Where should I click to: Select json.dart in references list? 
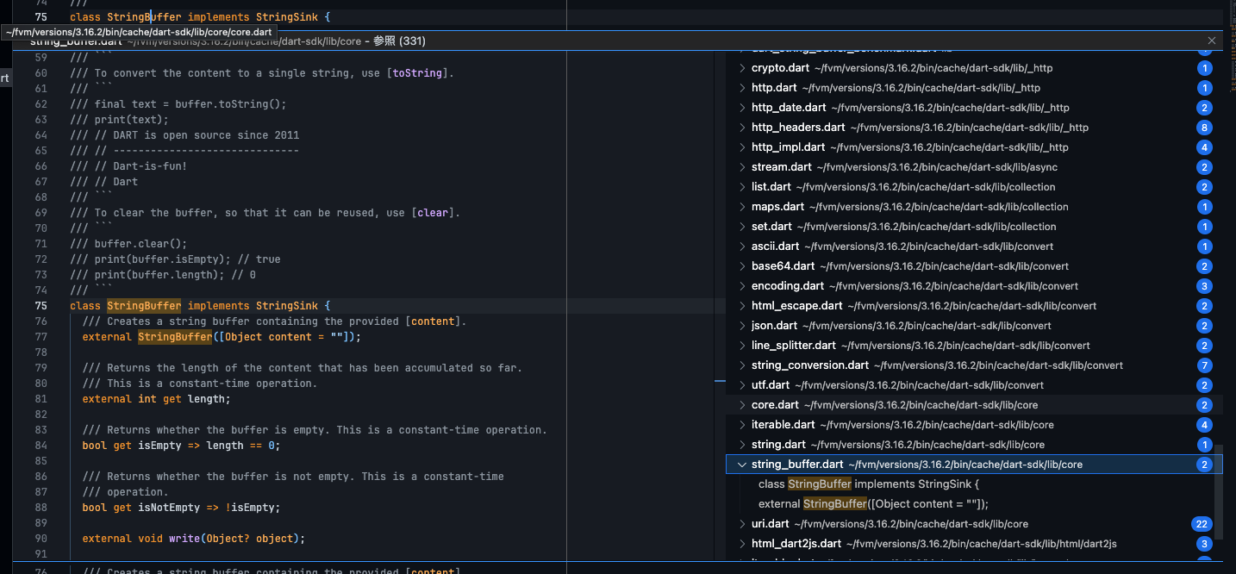pyautogui.click(x=974, y=326)
